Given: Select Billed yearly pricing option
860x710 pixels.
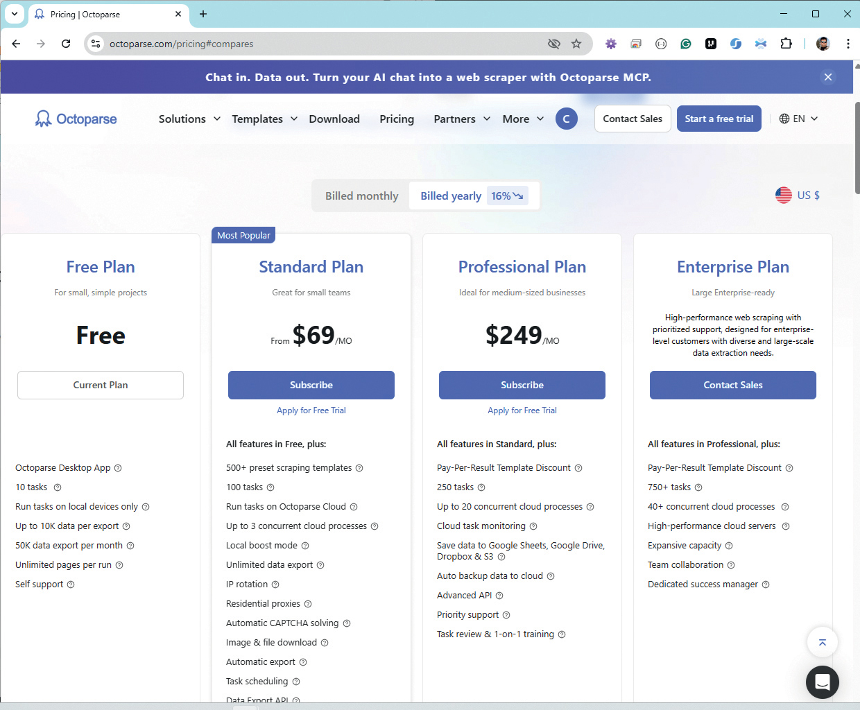Looking at the screenshot, I should 474,196.
